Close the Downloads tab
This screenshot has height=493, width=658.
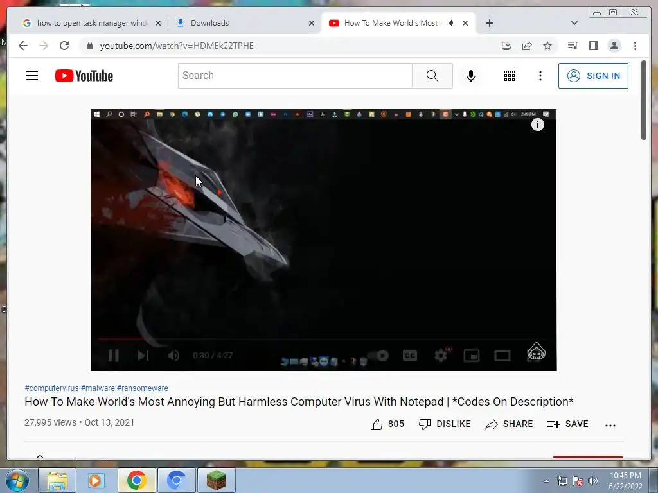[x=312, y=23]
